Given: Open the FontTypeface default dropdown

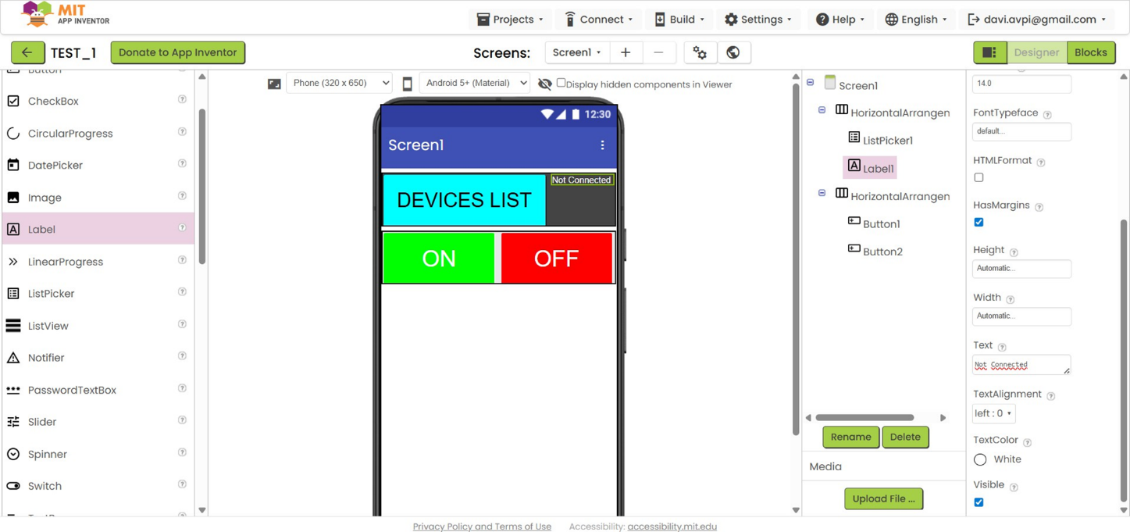Looking at the screenshot, I should click(1021, 131).
